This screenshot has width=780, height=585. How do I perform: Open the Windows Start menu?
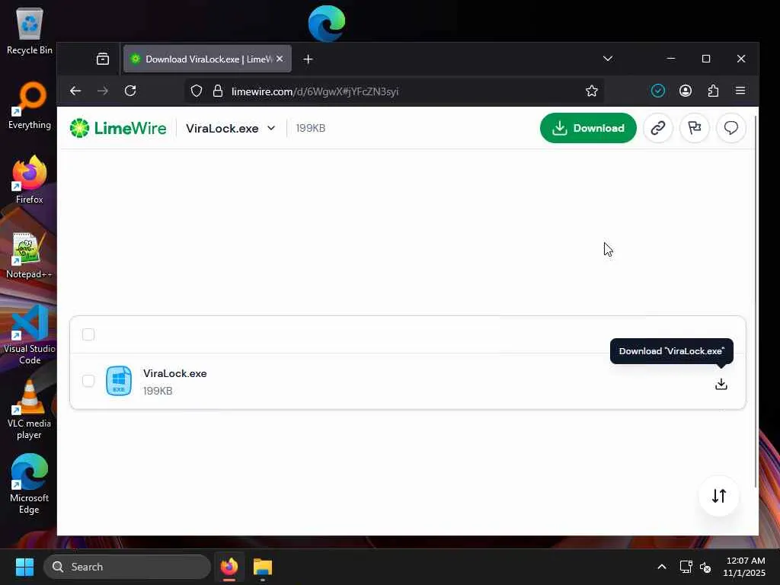(x=24, y=567)
